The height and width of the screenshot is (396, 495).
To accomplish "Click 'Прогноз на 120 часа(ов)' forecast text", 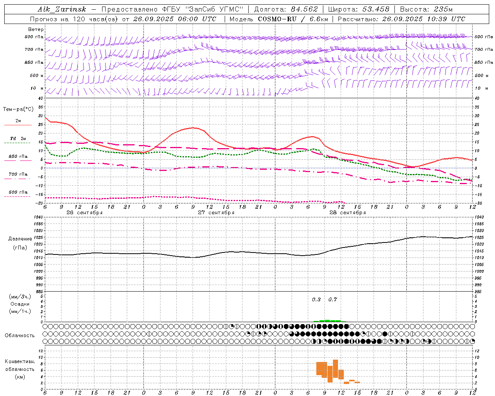I will 75,19.
